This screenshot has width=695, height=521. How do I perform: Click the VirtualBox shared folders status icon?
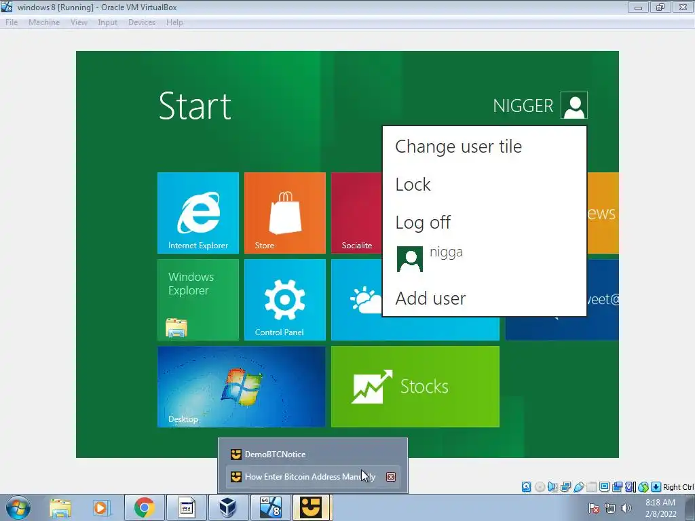click(x=591, y=487)
